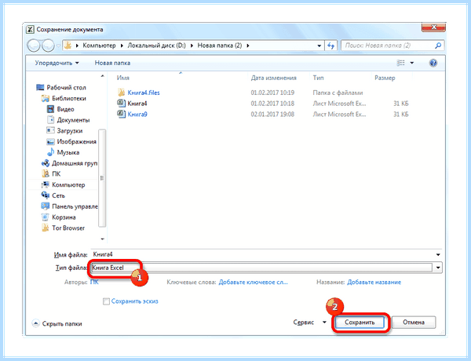Click the Видео library icon
This screenshot has height=361, width=471.
[50, 109]
